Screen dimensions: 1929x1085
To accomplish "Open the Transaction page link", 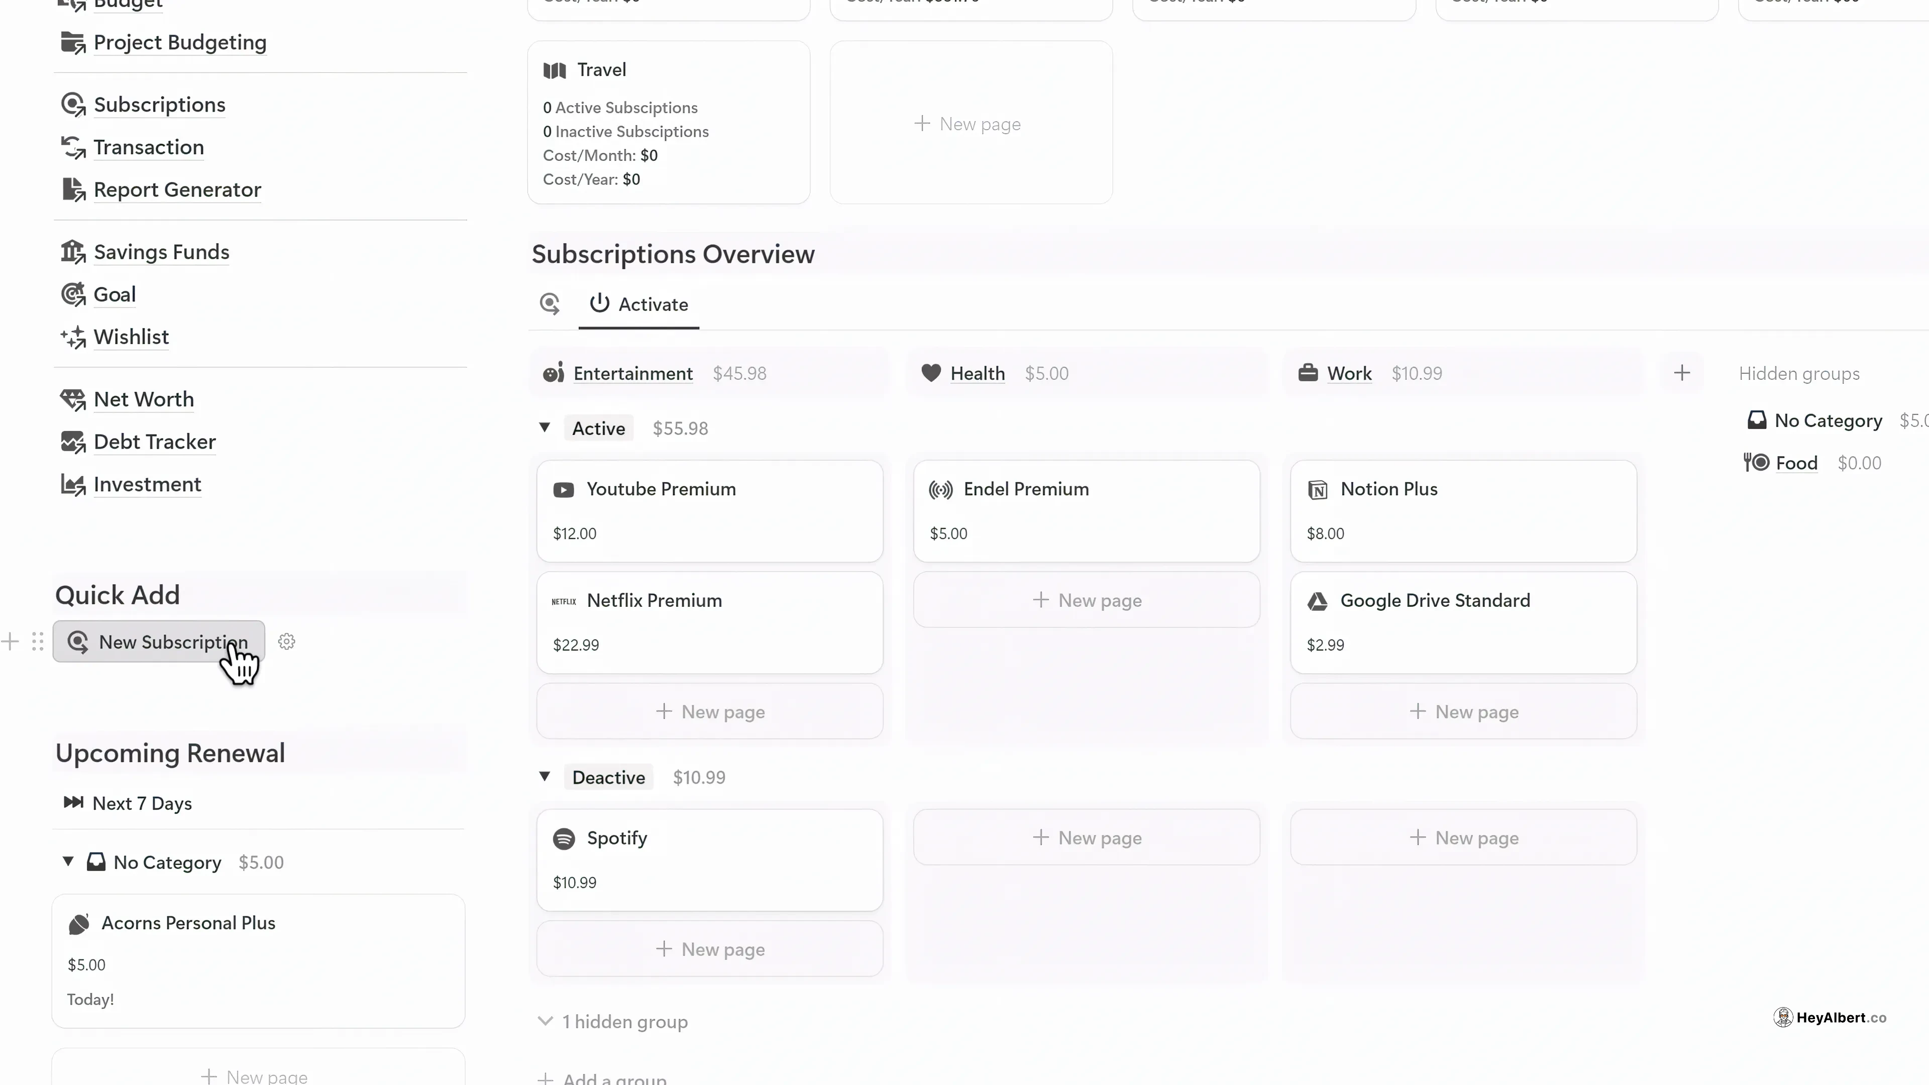I will coord(148,148).
